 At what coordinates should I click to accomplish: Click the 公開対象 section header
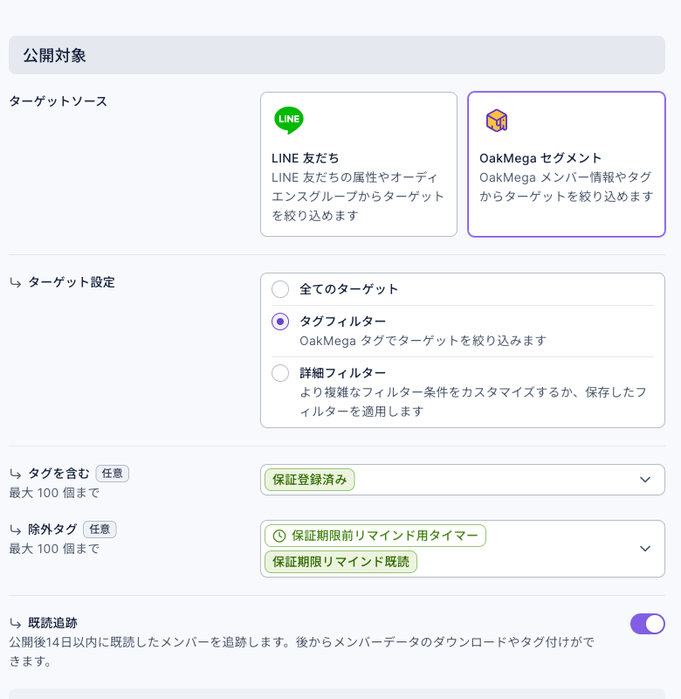(x=337, y=55)
